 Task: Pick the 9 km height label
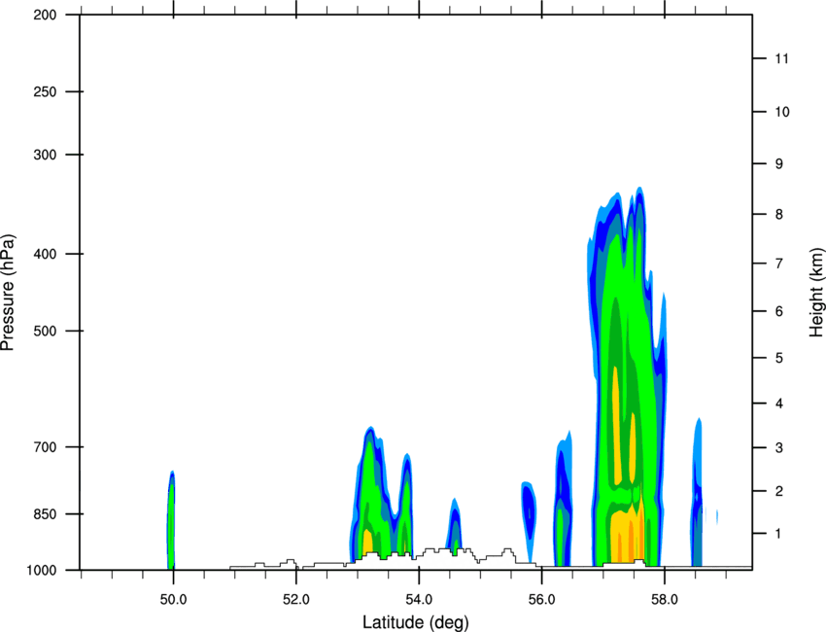pos(779,164)
